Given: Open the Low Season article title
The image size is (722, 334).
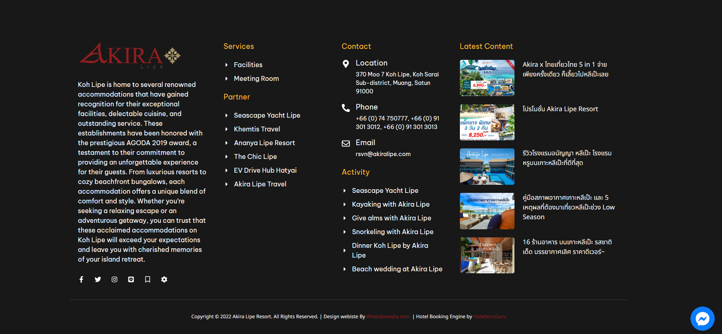Looking at the screenshot, I should tap(569, 207).
